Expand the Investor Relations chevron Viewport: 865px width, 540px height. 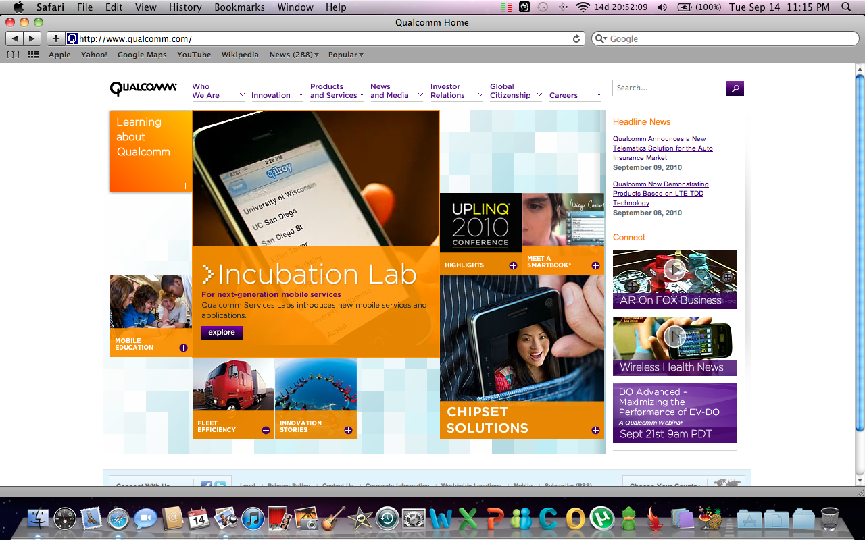(480, 95)
